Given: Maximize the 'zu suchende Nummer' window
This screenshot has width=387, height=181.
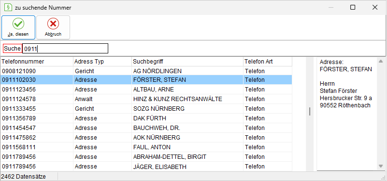Looking at the screenshot, I should (353, 7).
